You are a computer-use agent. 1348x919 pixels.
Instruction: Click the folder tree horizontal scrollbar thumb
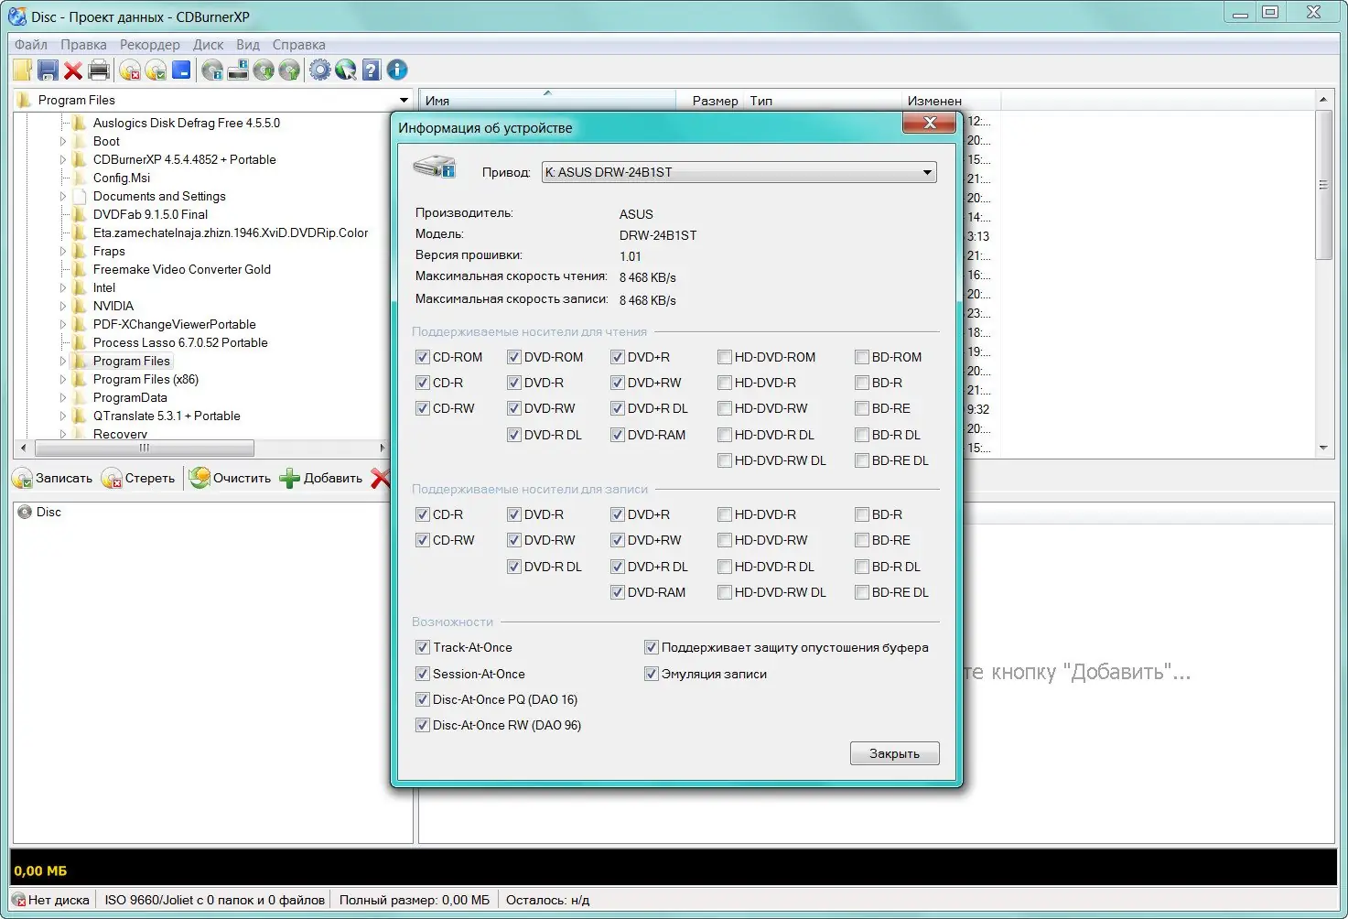click(x=145, y=448)
